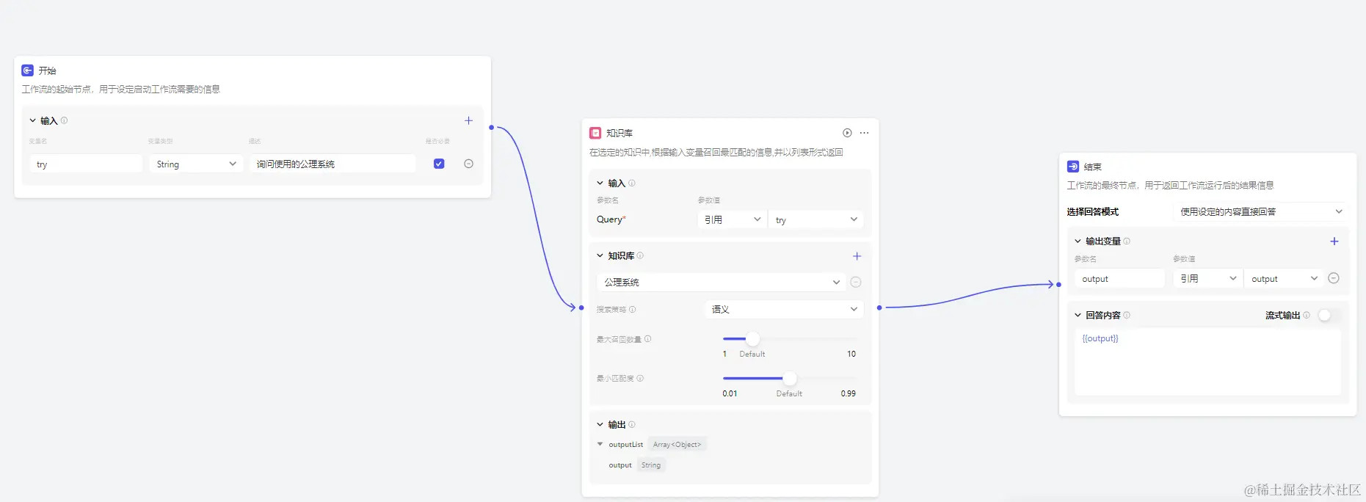
Task: Click info icon next to 最小匹配度
Action: click(640, 379)
